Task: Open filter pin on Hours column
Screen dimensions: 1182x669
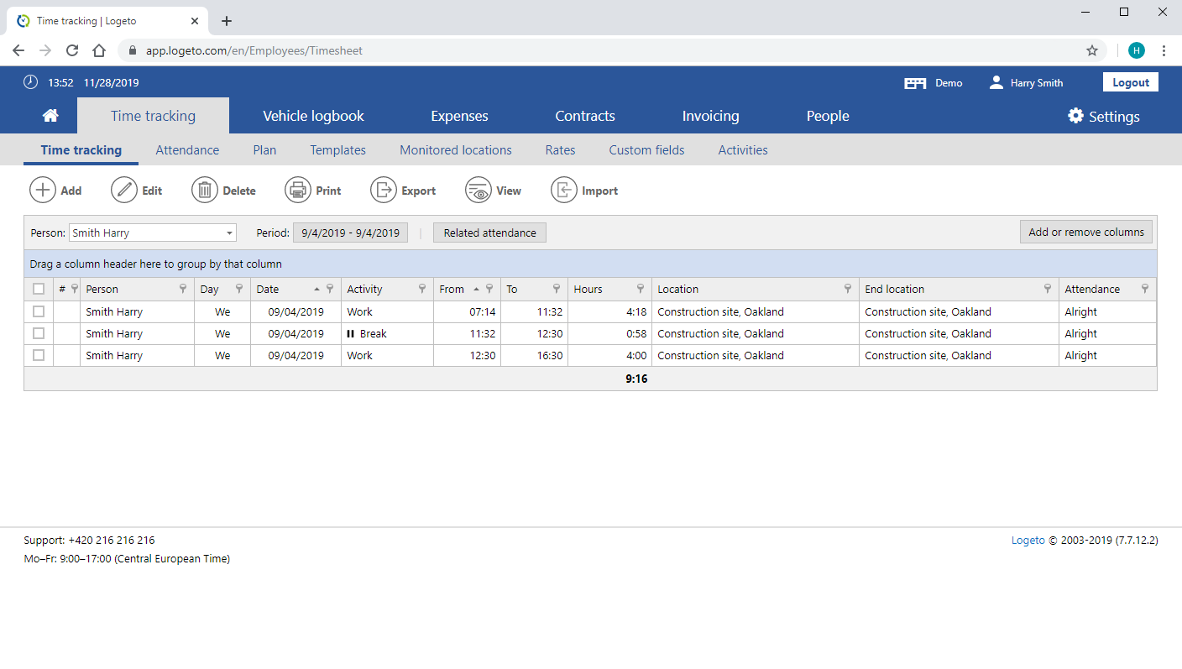Action: (641, 289)
